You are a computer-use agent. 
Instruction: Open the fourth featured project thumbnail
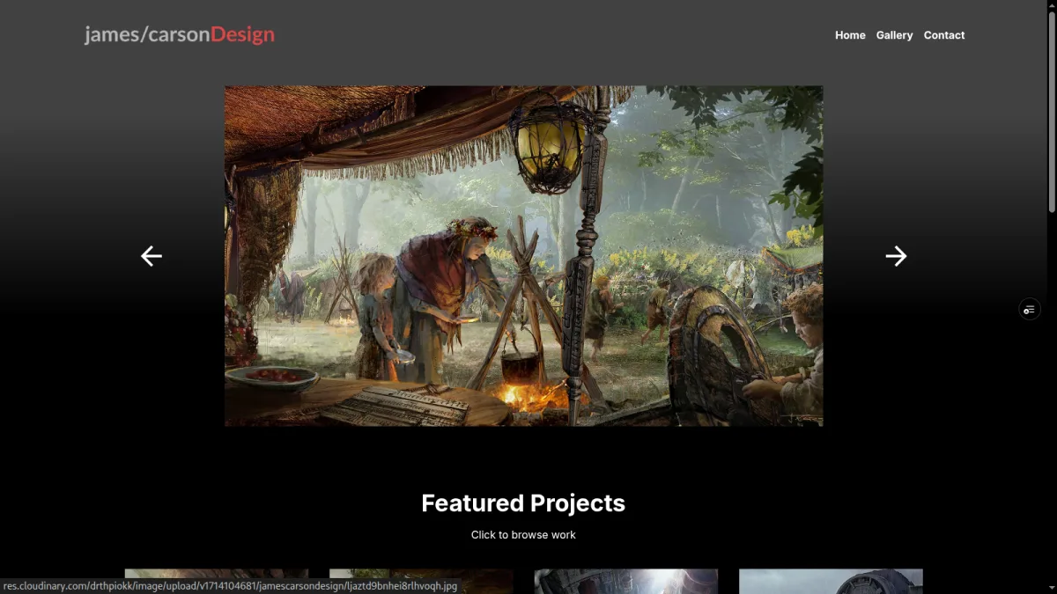pos(831,582)
